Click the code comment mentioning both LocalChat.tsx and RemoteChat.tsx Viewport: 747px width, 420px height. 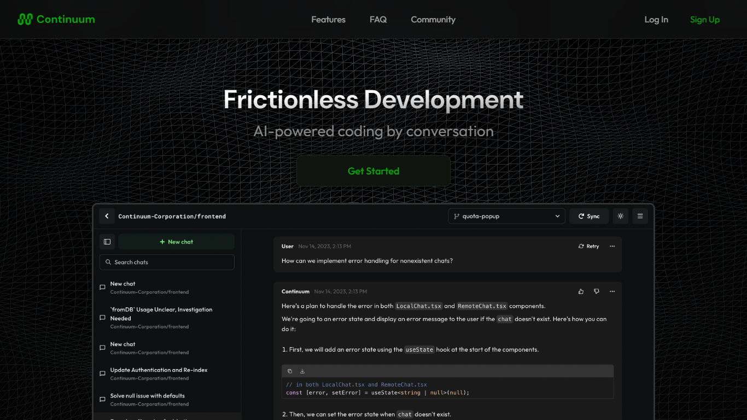[x=357, y=384]
